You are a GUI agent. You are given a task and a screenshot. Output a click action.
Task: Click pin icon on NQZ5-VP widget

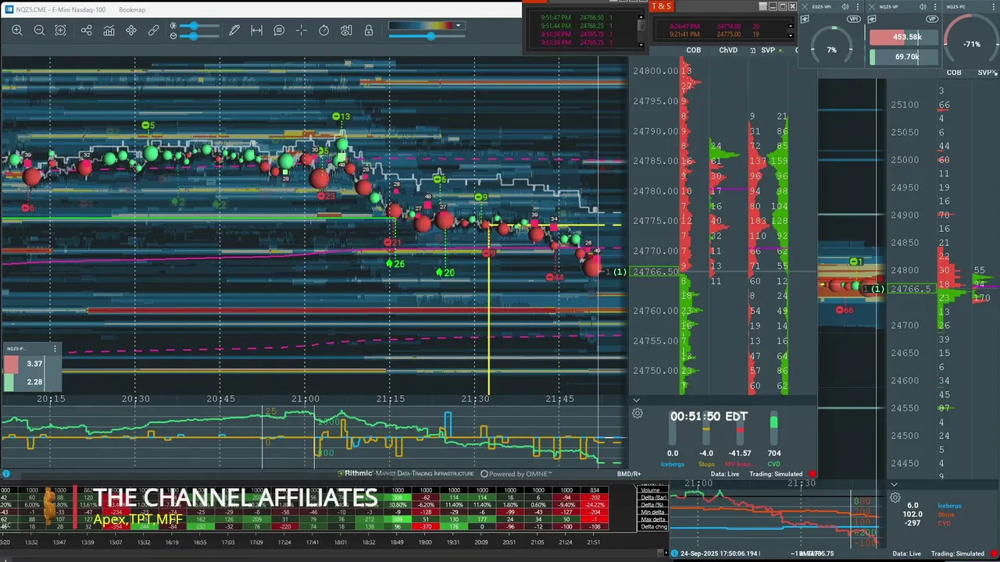click(x=872, y=19)
